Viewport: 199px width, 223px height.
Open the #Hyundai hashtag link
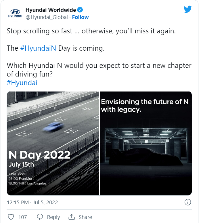22,83
